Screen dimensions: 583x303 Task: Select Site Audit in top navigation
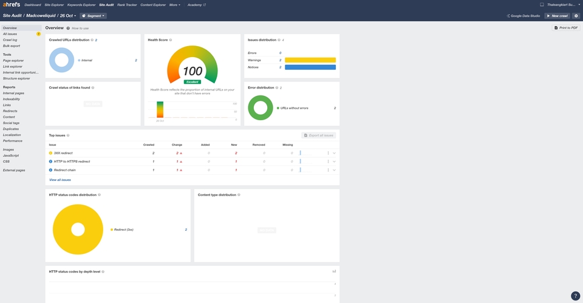[x=106, y=5]
